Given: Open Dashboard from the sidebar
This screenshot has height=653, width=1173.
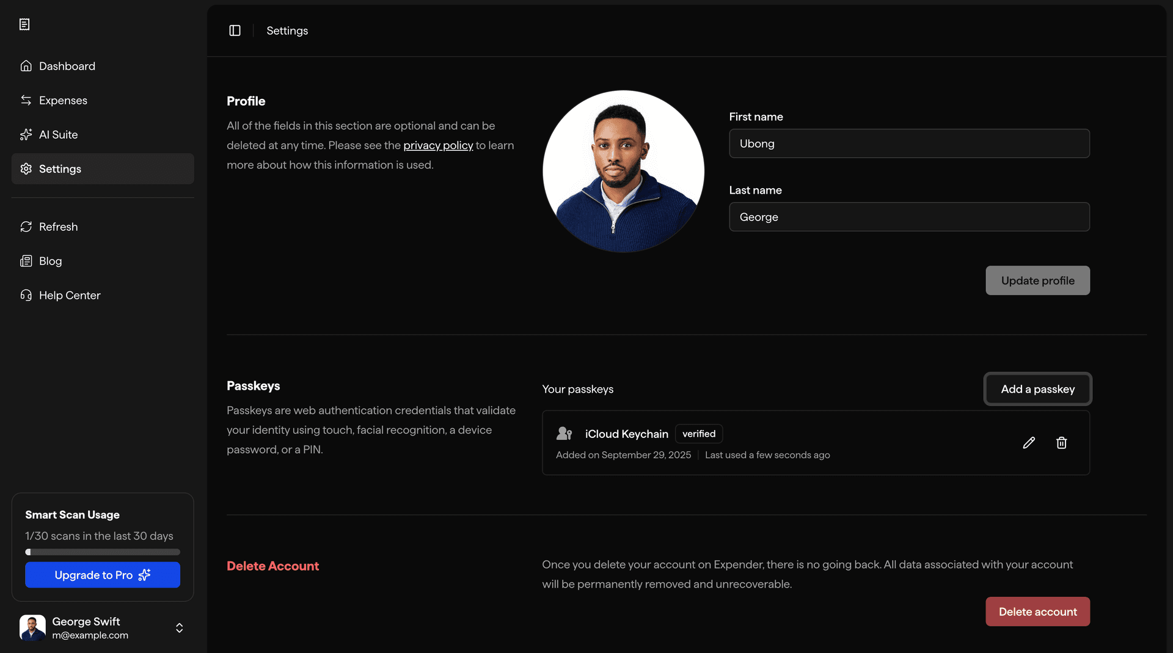Looking at the screenshot, I should [x=67, y=66].
